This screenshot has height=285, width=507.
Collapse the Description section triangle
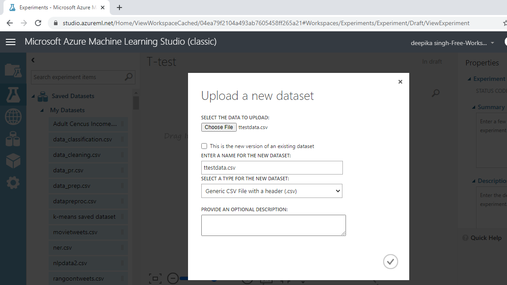click(x=474, y=181)
